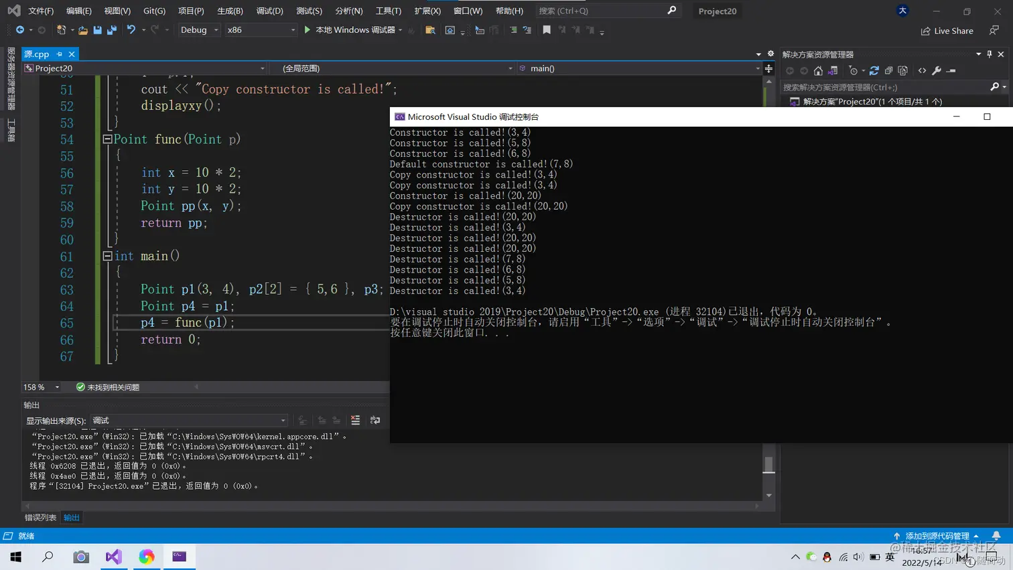
Task: Toggle preview selected items icon
Action: (x=951, y=71)
